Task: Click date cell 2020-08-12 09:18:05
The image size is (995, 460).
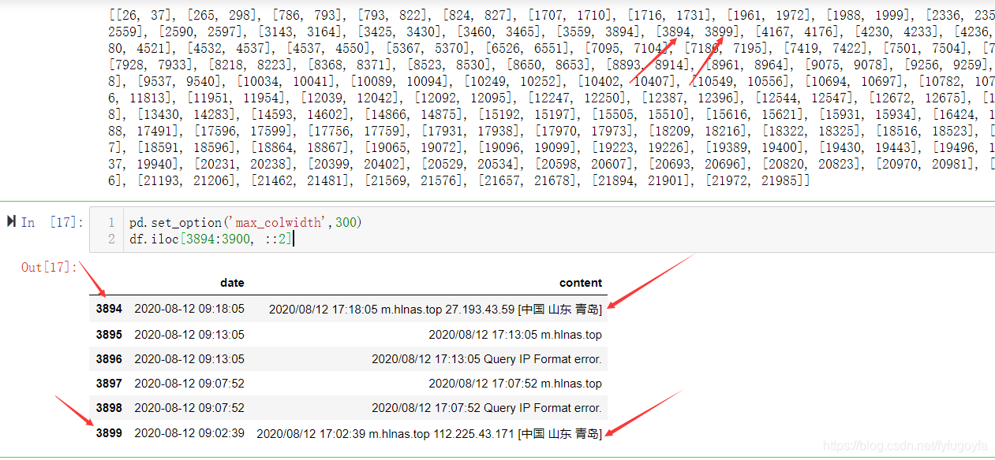Action: [x=189, y=310]
